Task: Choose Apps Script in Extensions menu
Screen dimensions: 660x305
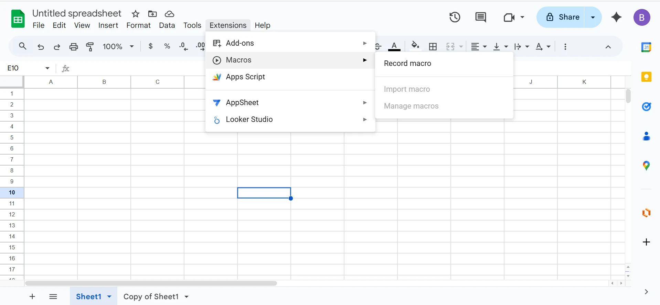Action: click(x=245, y=77)
